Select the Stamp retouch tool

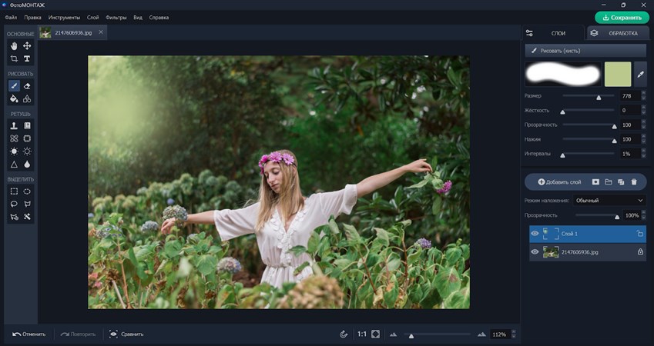click(14, 125)
